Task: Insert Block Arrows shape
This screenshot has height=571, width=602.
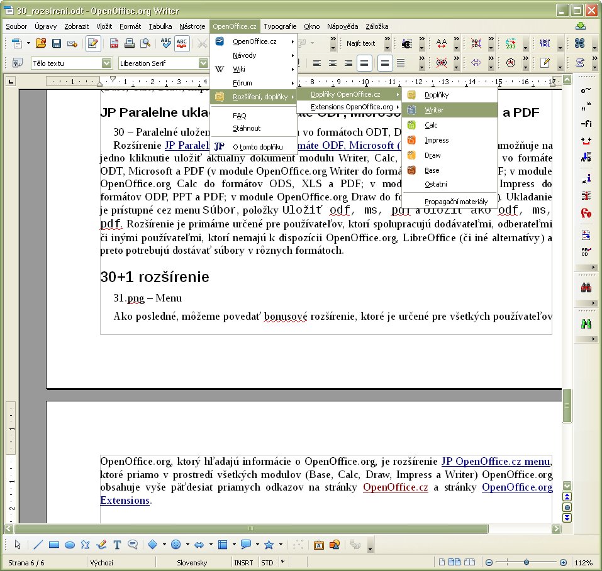Action: point(199,545)
